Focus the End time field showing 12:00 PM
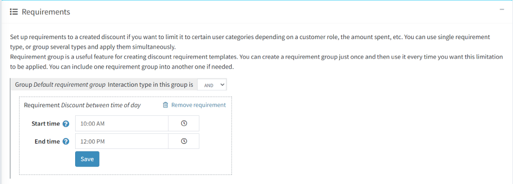 point(122,141)
